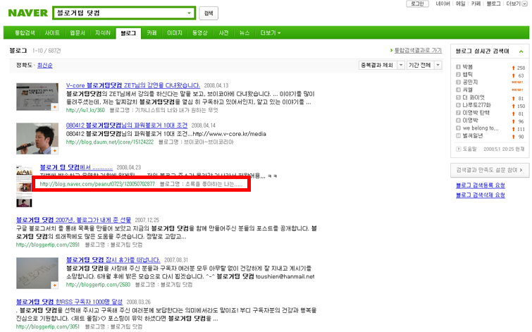Open the 기간 전체 dropdown
The width and height of the screenshot is (532, 332).
[424, 65]
